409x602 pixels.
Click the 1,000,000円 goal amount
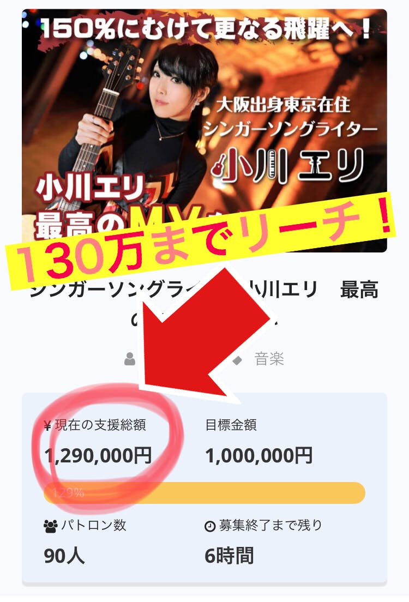[258, 456]
